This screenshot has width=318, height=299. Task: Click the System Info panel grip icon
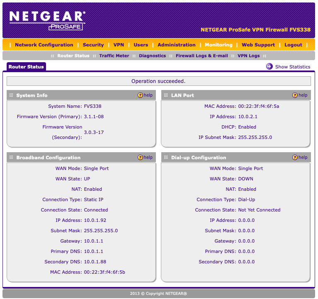pos(11,95)
